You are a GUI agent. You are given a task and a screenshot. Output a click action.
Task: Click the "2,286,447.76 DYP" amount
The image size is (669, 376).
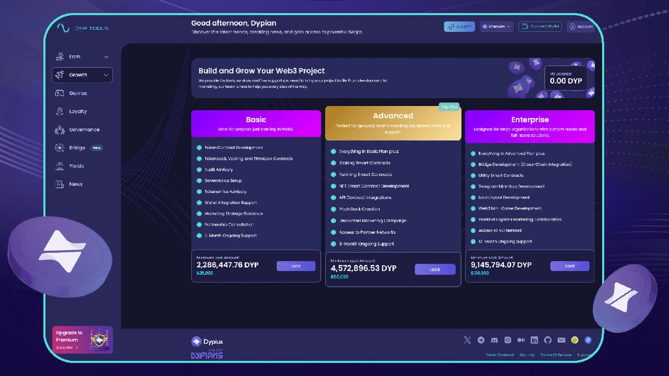(227, 265)
